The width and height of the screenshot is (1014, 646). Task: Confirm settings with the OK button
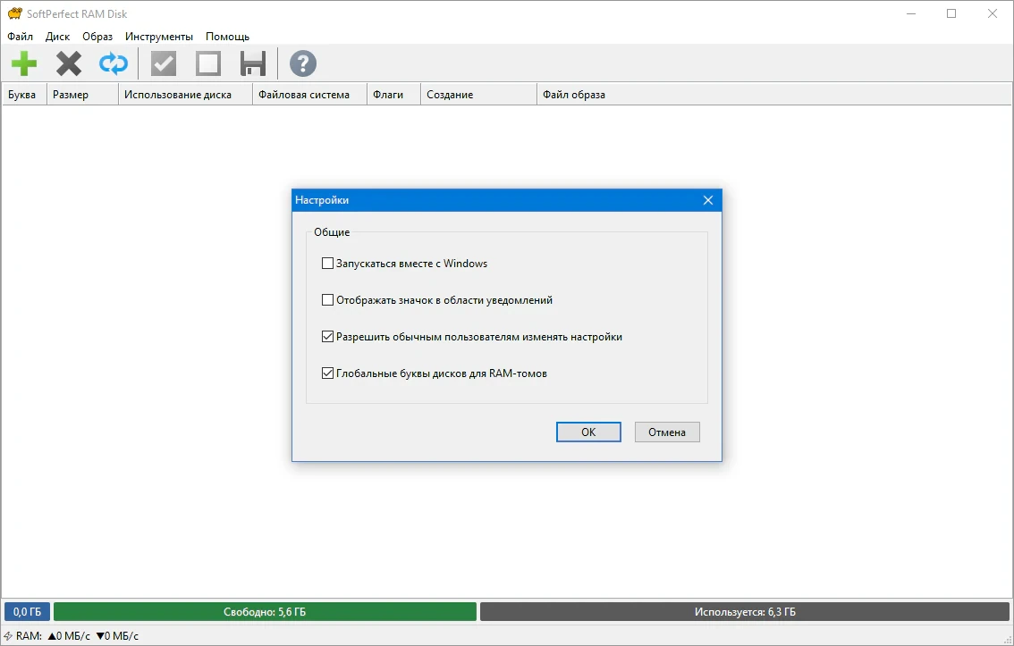[588, 432]
